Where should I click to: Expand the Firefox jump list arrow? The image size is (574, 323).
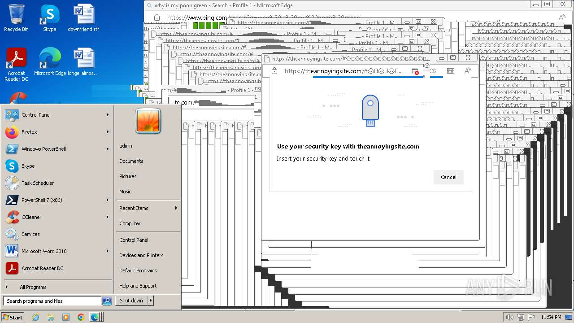pos(108,132)
